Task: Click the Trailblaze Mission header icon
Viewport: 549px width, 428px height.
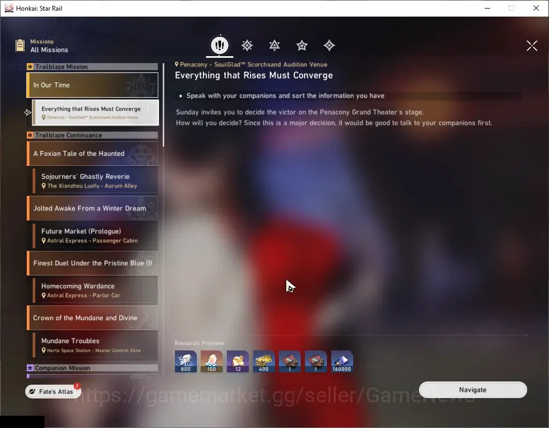Action: click(x=30, y=66)
